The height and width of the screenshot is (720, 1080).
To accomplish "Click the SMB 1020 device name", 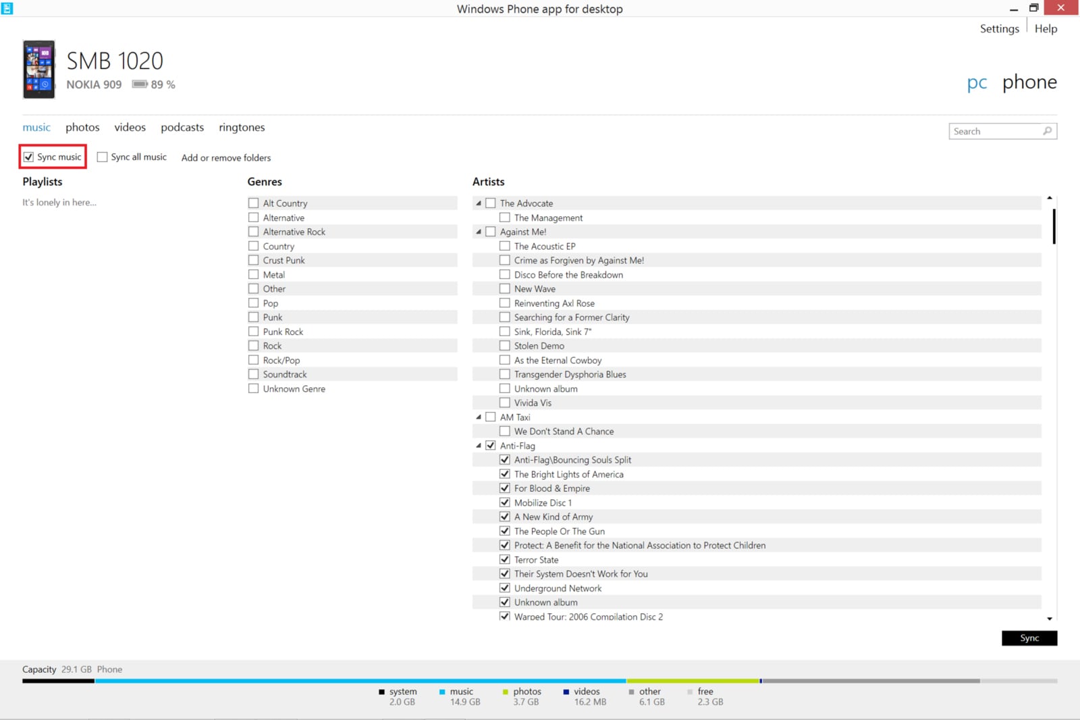I will (x=115, y=61).
